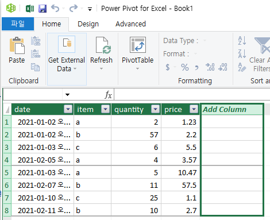The width and height of the screenshot is (270, 220).
Task: Select row header 1
Action: pyautogui.click(x=7, y=122)
